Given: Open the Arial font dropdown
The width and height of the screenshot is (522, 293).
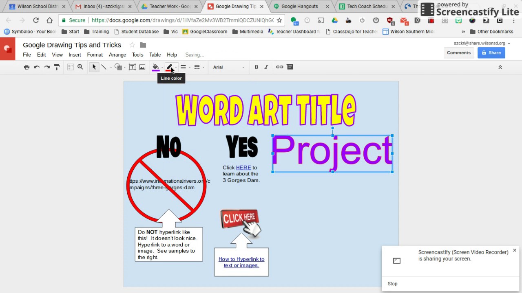Looking at the screenshot, I should click(x=228, y=67).
